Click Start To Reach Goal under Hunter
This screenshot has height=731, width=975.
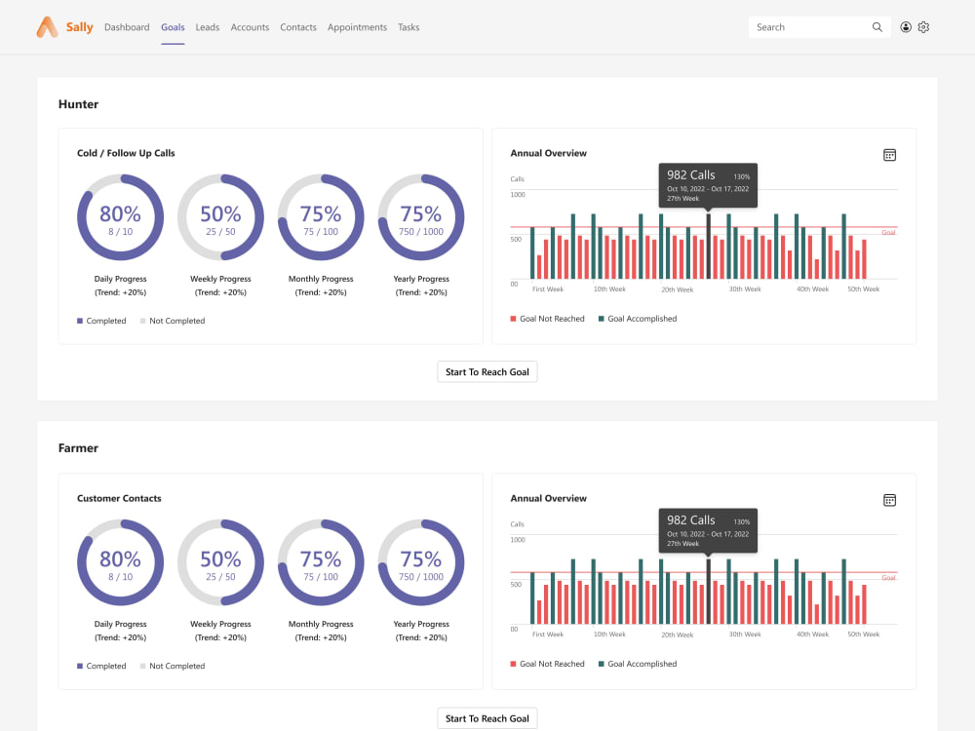point(487,371)
